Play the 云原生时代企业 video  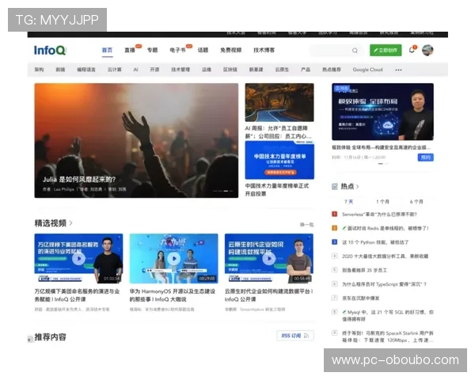coord(269,259)
